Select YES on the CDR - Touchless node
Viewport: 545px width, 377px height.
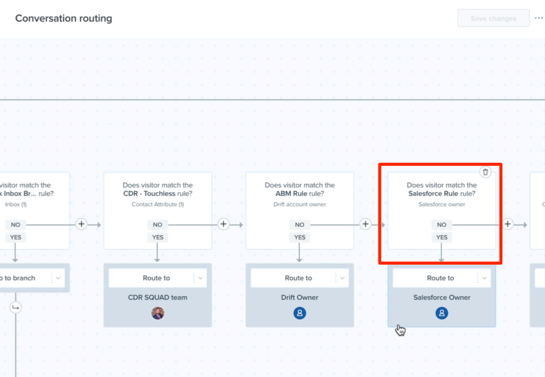tap(157, 237)
